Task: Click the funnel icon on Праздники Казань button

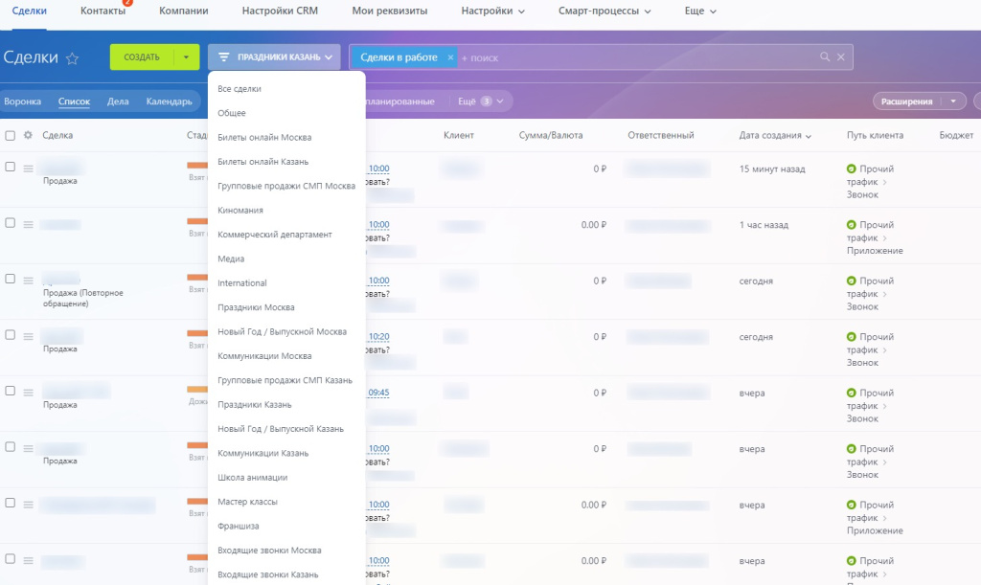Action: click(224, 56)
